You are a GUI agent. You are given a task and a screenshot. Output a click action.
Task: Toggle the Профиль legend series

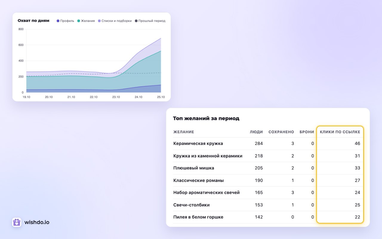[x=65, y=21]
